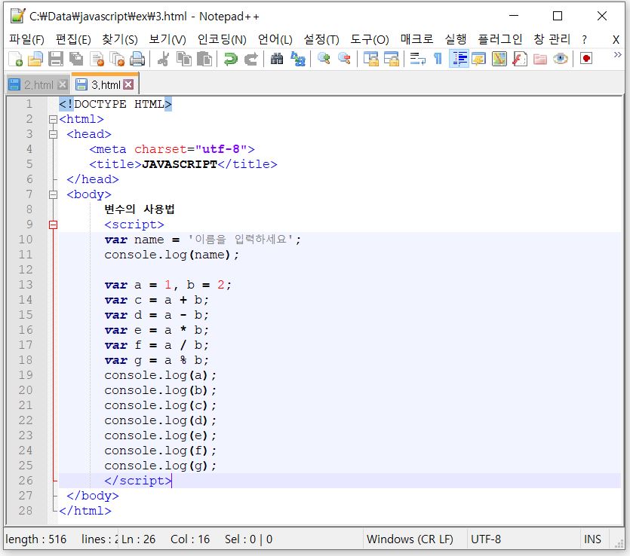
Task: Open the 실행 menu
Action: [x=456, y=39]
